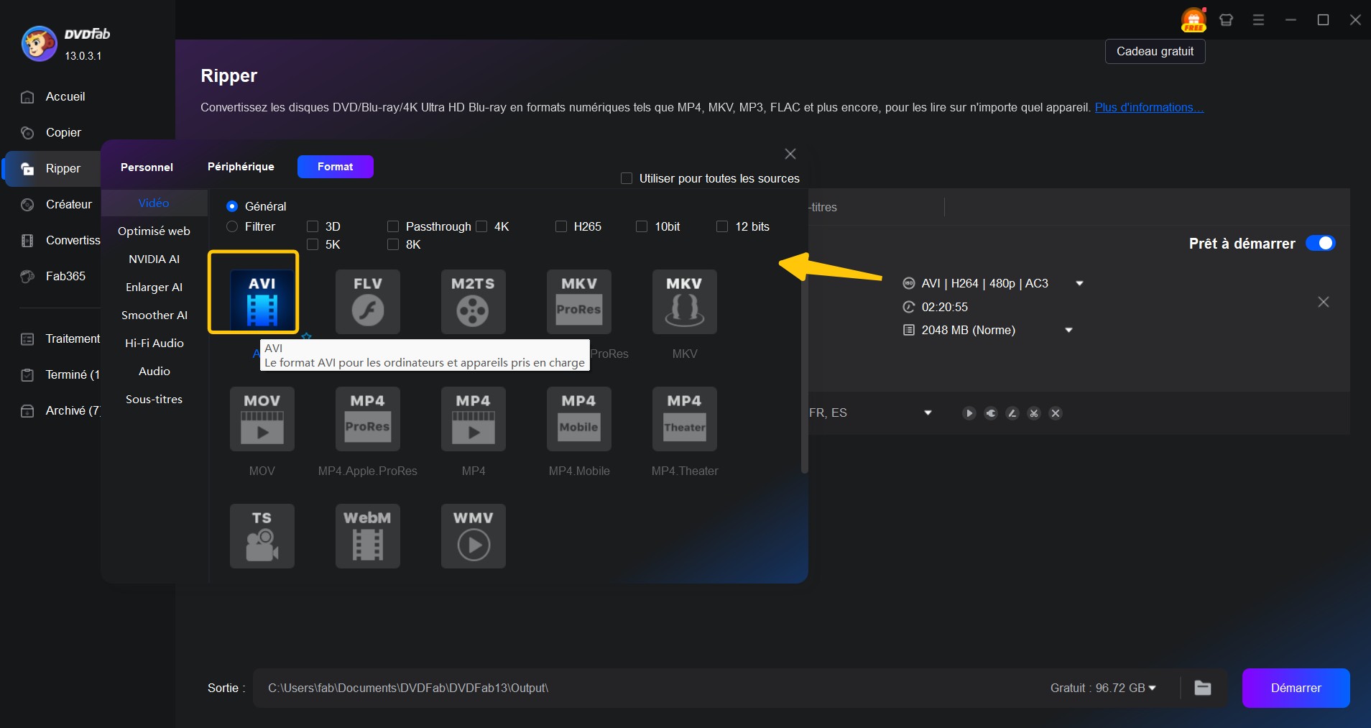Switch to the Périphérique tab
The width and height of the screenshot is (1371, 728).
pyautogui.click(x=241, y=167)
